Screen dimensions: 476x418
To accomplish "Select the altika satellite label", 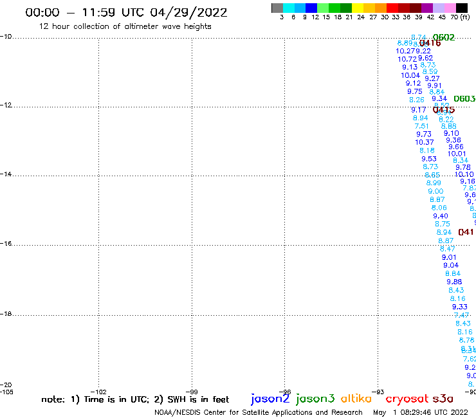I will [356, 399].
